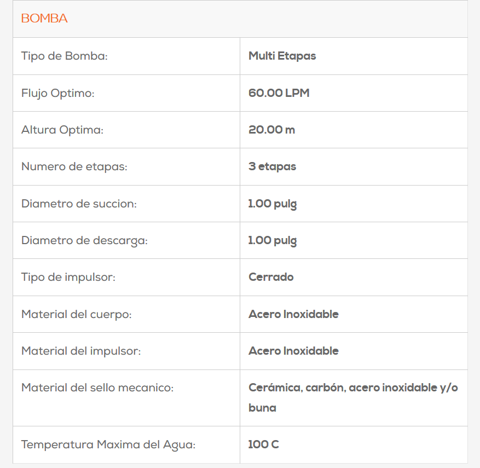Select the 'Cerrado' impeller type value
480x468 pixels.
pyautogui.click(x=271, y=277)
